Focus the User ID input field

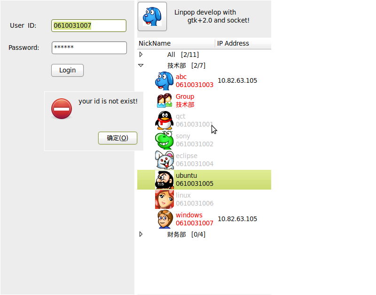pos(89,25)
